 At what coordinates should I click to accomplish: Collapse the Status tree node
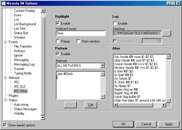[5, 100]
